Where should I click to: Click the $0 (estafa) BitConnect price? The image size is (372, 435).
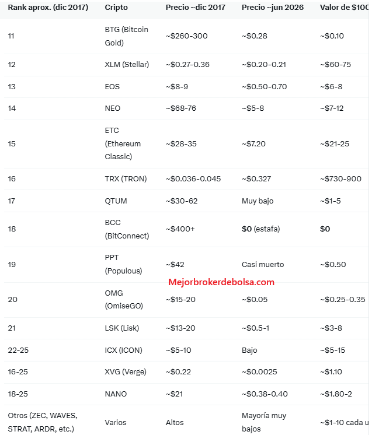[x=260, y=229]
